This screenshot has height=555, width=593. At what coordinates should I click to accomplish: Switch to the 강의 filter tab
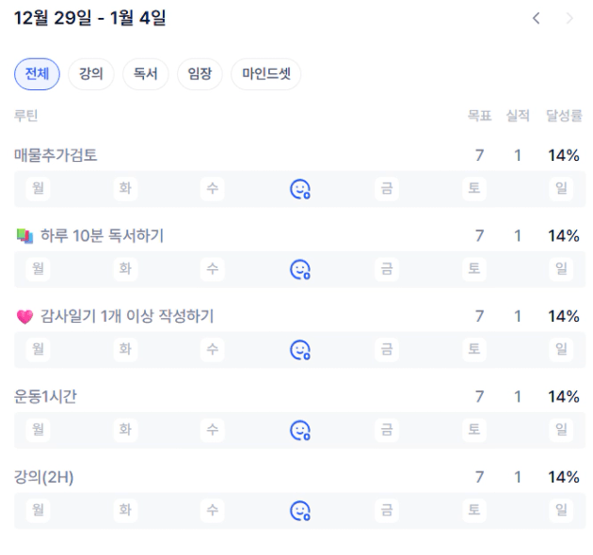coord(91,74)
